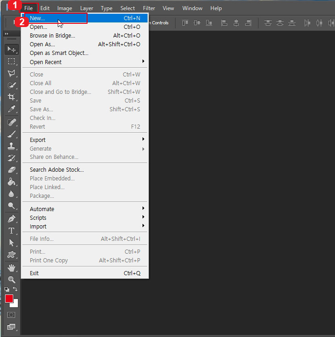
Task: Reset default foreground and background colors
Action: coord(7,289)
